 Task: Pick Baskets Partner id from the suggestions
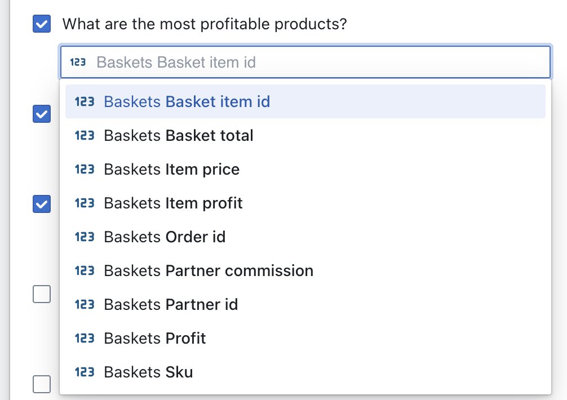click(x=171, y=305)
